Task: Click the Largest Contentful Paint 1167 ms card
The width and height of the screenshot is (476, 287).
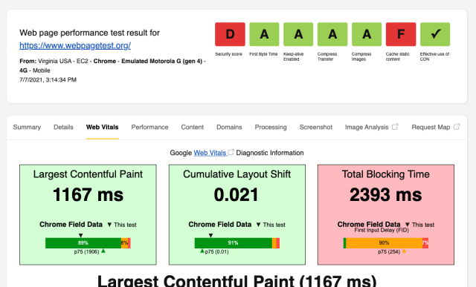Action: (x=88, y=214)
